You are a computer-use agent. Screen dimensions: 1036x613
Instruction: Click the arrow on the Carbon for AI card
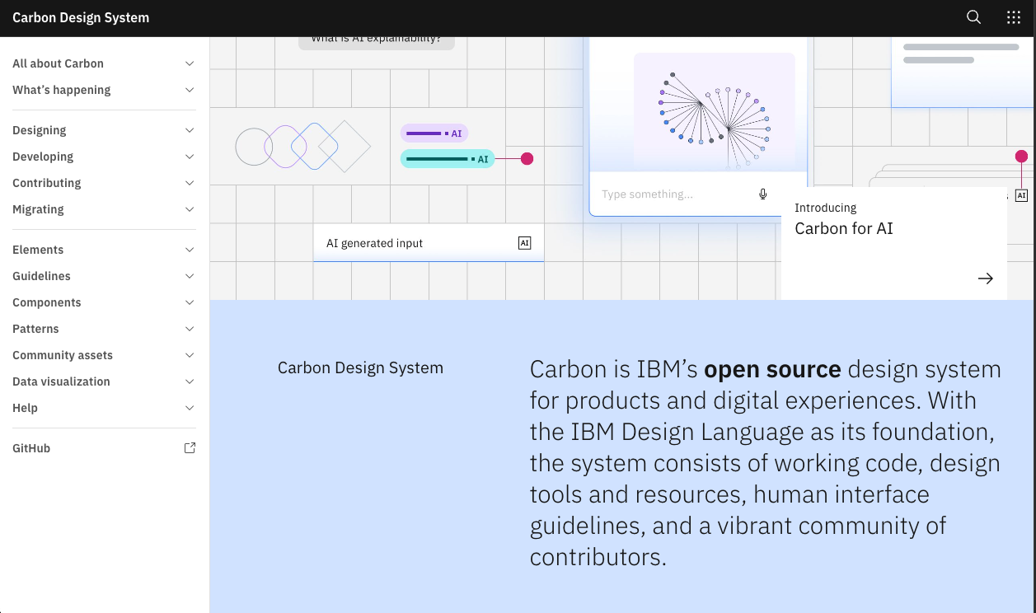986,278
